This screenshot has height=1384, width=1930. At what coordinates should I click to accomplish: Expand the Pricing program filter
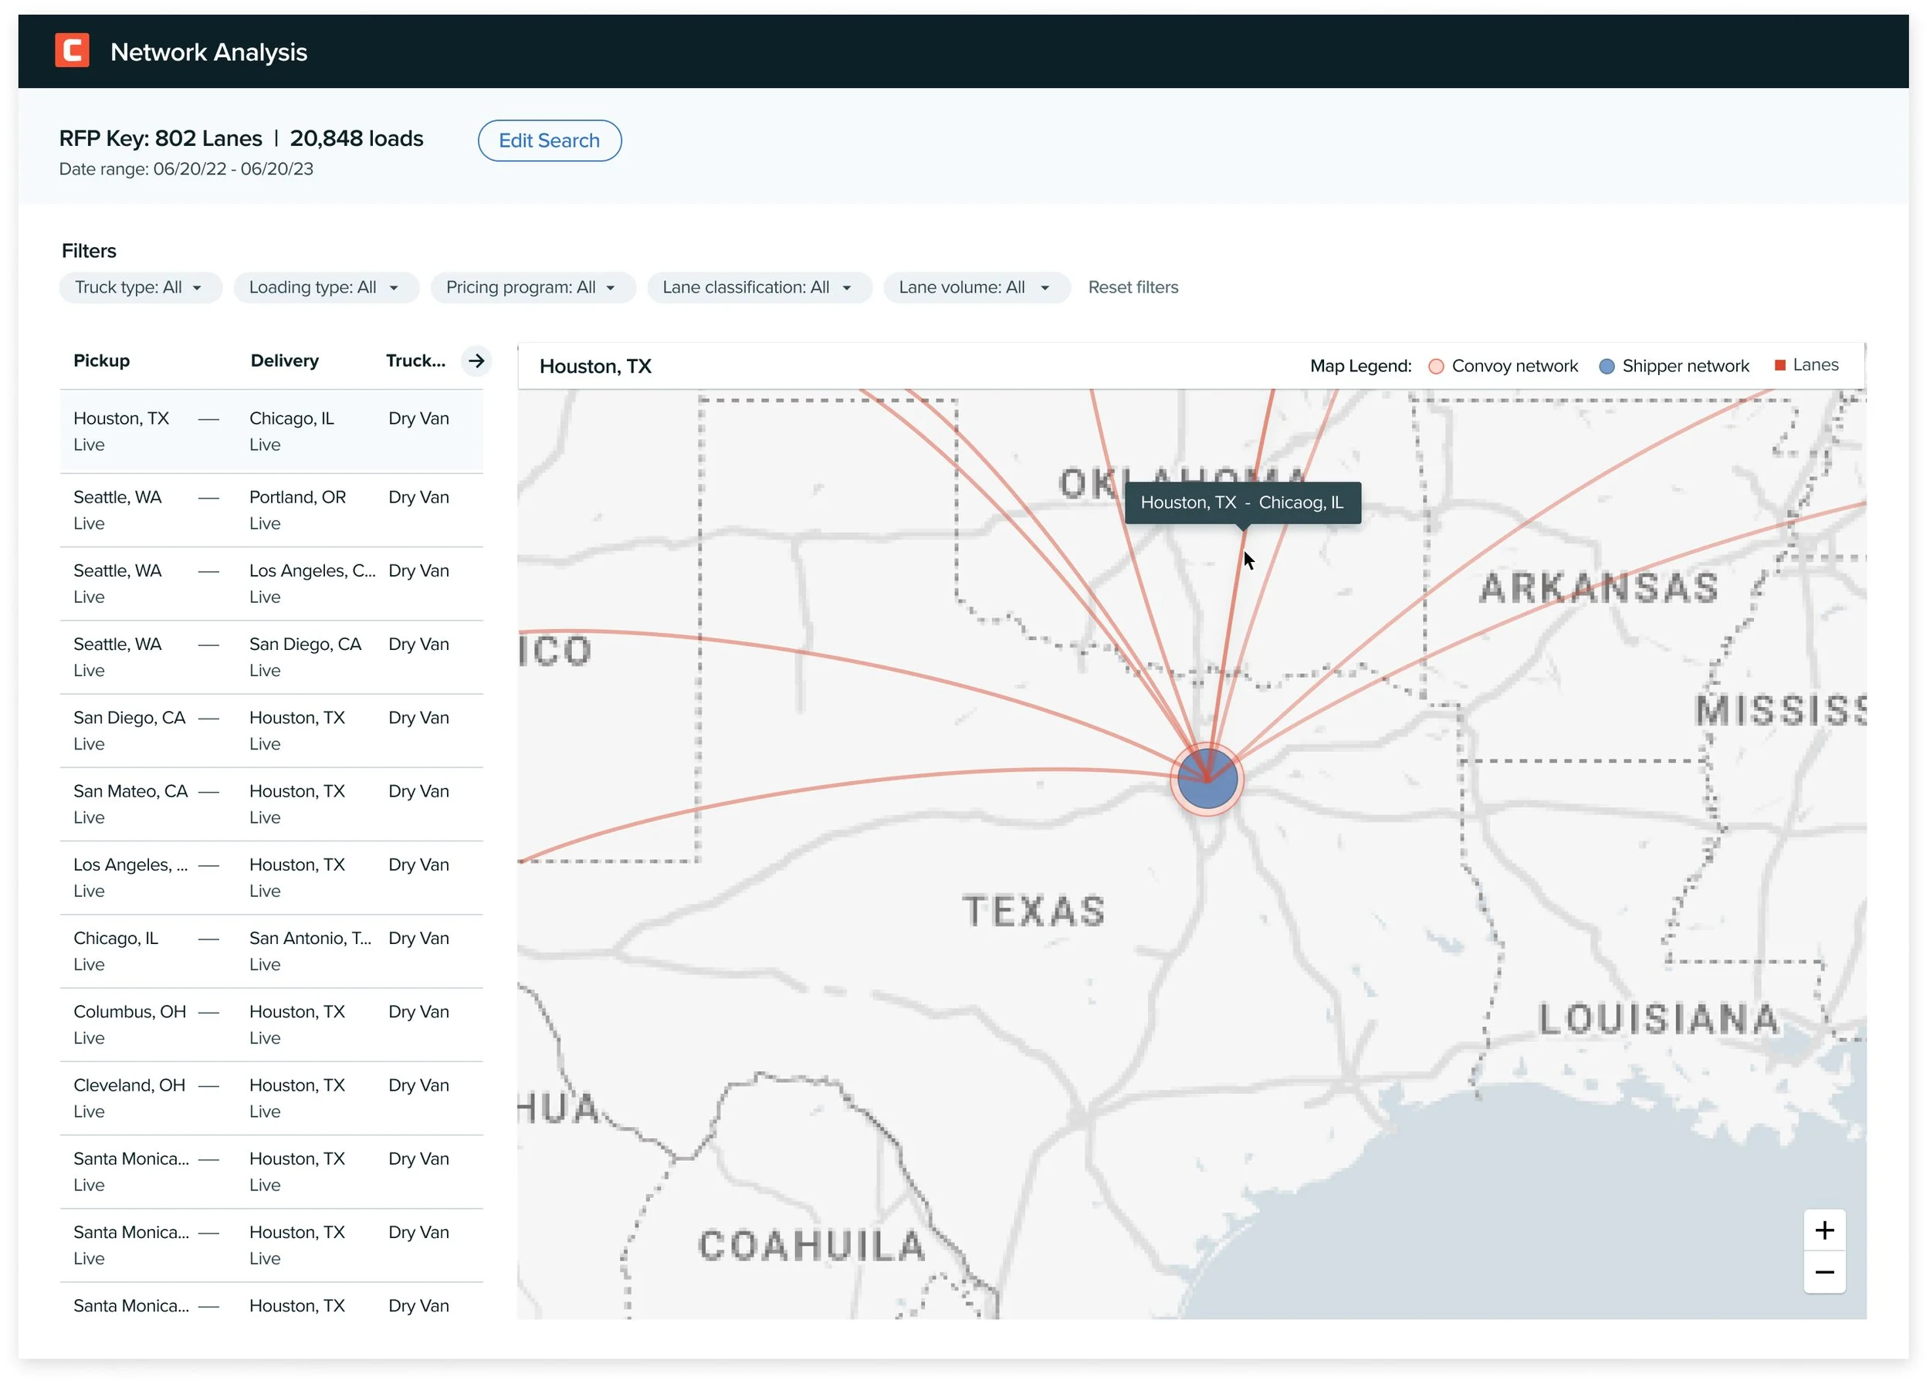532,287
